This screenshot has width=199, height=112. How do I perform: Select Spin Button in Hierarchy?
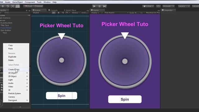6,30
